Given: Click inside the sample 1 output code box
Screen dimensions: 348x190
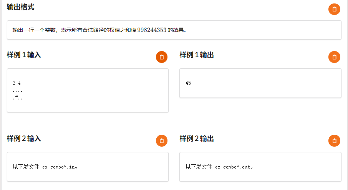Looking at the screenshot, I should (260, 83).
